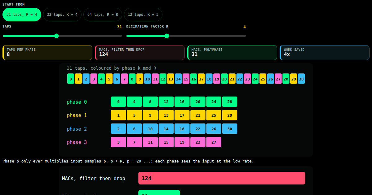Click tap 15 in the phase 3 row
Viewport: 372px width, 195px height.
[166, 142]
